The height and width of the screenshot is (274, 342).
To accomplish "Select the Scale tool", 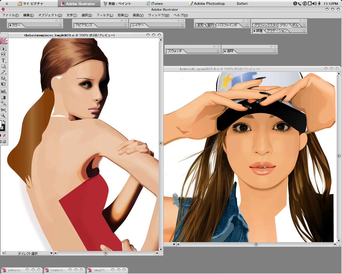I will tap(3, 78).
